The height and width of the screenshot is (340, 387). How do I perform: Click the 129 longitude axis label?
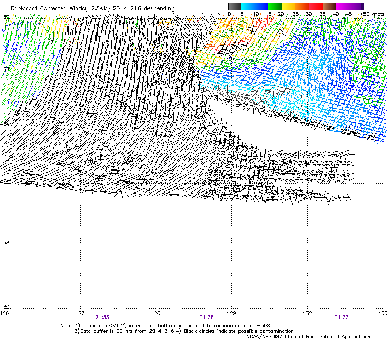[x=232, y=313]
